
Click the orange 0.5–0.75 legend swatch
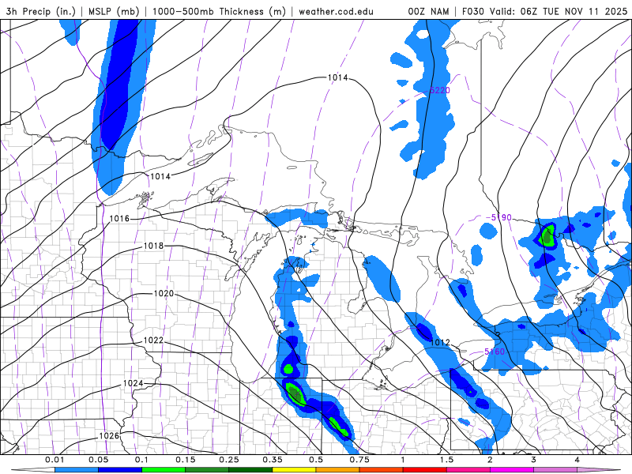click(338, 470)
